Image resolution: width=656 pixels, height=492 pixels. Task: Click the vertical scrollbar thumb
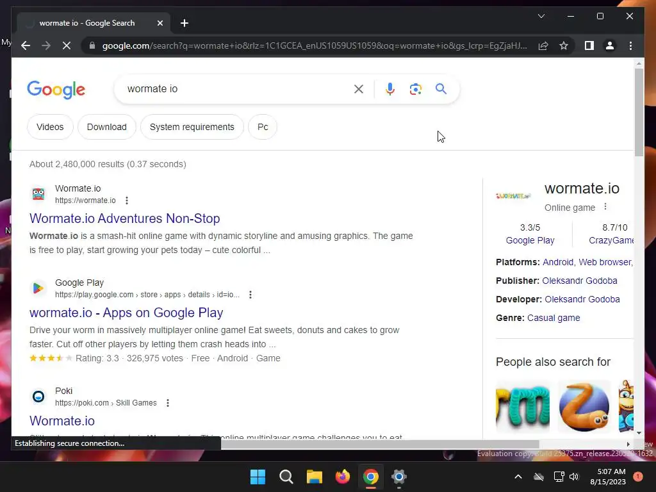point(639,112)
